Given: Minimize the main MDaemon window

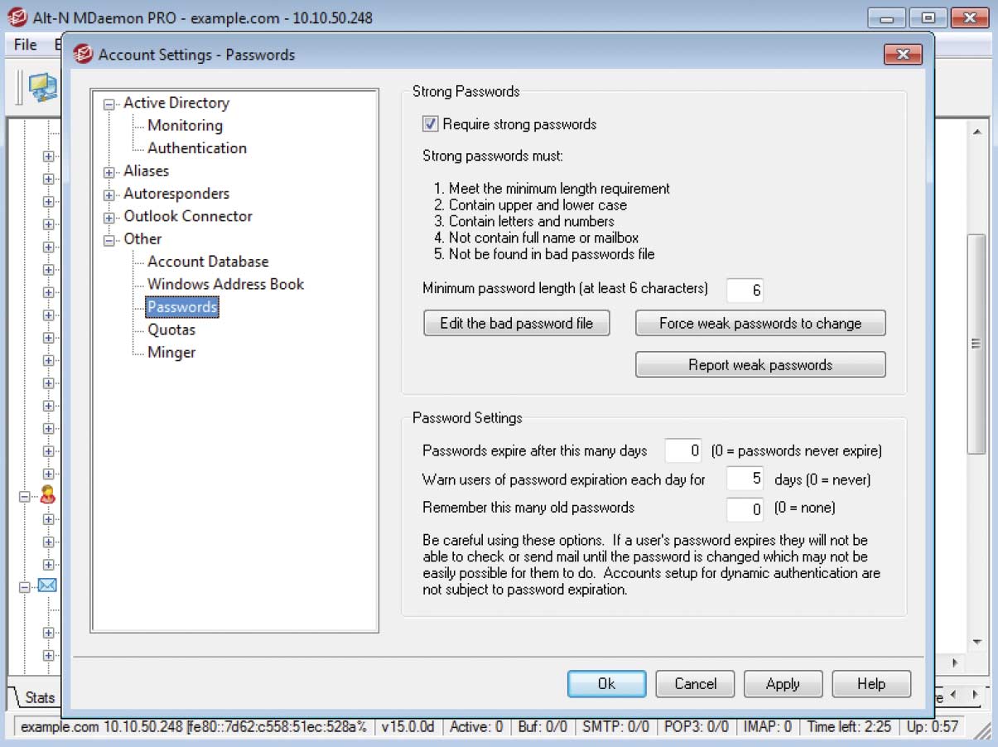Looking at the screenshot, I should (x=885, y=17).
